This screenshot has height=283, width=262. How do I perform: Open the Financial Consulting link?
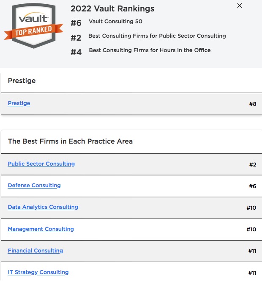click(35, 251)
